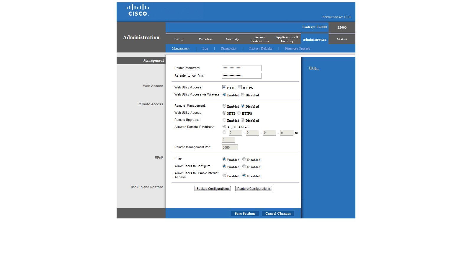This screenshot has height=265, width=472.
Task: Click the E2000 model label
Action: 342,27
